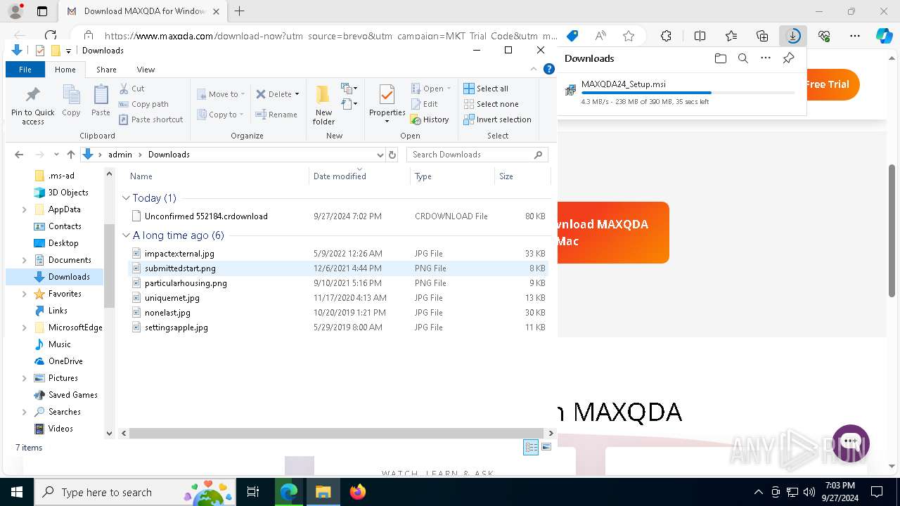Refresh the Downloads folder address bar

[x=392, y=155]
